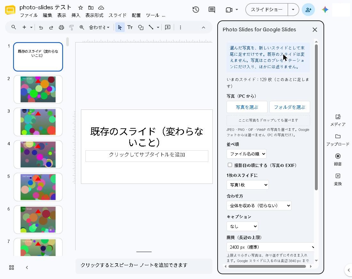Select the shape tool
The height and width of the screenshot is (279, 352).
tap(140, 27)
